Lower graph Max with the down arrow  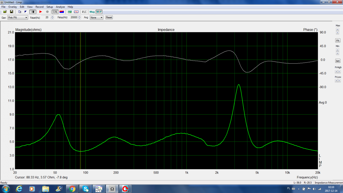(337, 33)
